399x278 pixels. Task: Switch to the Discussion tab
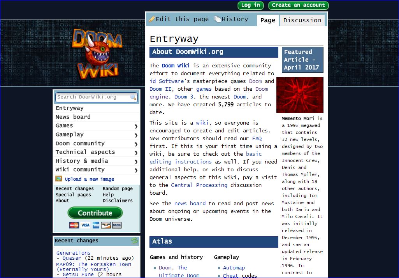click(302, 20)
